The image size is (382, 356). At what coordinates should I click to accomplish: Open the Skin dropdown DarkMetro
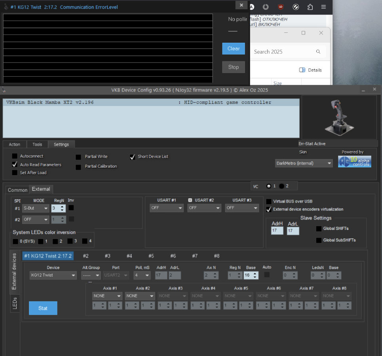304,163
